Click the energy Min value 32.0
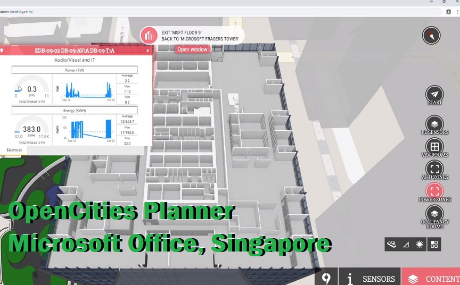The height and width of the screenshot is (285, 460). 127,144
